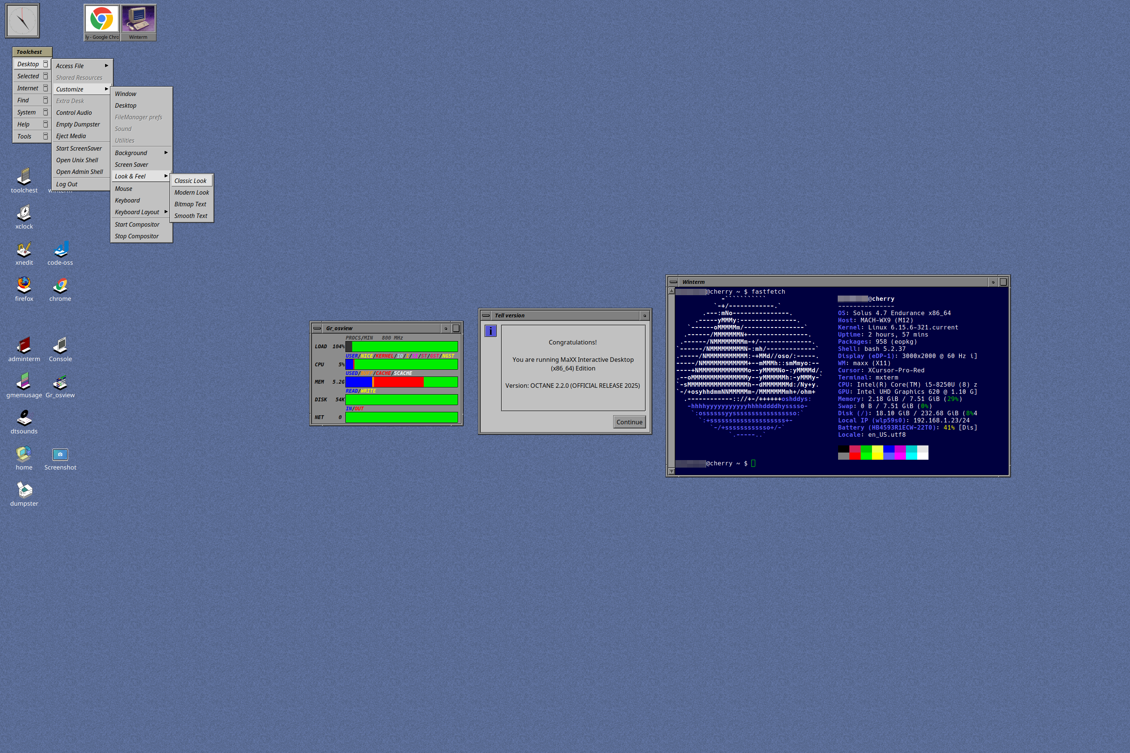The height and width of the screenshot is (753, 1130).
Task: Click the LOAD bar in Gr_osview
Action: click(x=402, y=346)
